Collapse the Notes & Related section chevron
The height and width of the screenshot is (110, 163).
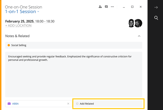pyautogui.click(x=139, y=36)
